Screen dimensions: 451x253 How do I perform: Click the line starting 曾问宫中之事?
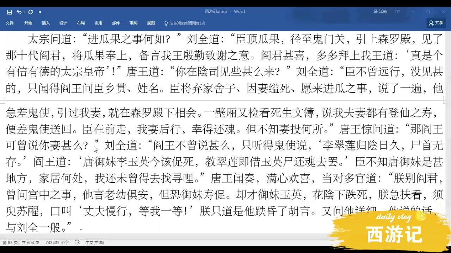click(224, 195)
